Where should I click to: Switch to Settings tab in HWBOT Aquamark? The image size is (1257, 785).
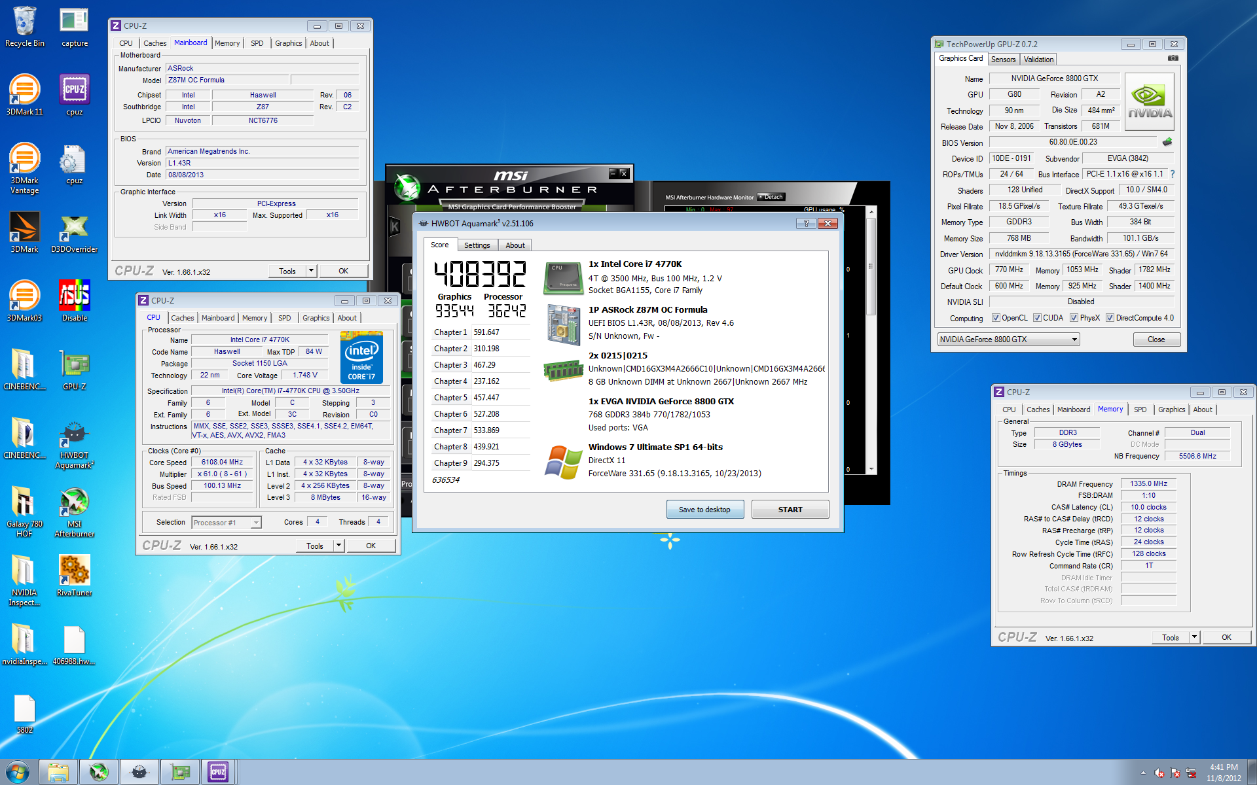coord(477,245)
